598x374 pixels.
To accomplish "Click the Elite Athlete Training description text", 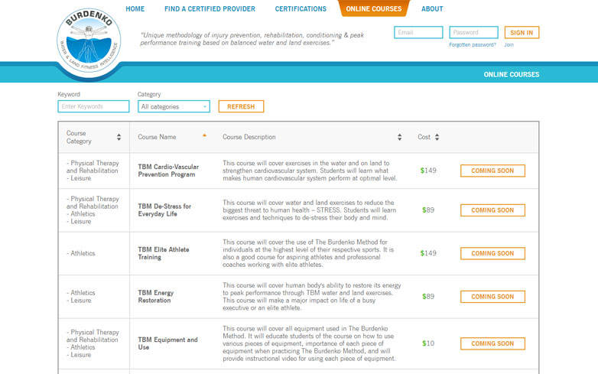I will (308, 253).
